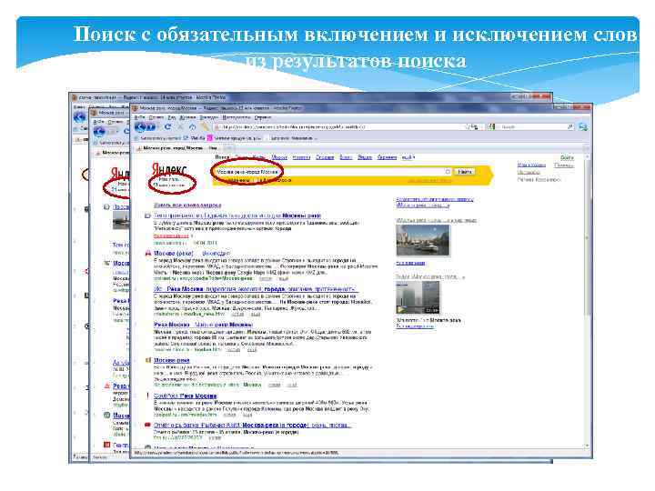Click the Stop loading icon in front window
This screenshot has height=491, width=655.
pos(181,127)
